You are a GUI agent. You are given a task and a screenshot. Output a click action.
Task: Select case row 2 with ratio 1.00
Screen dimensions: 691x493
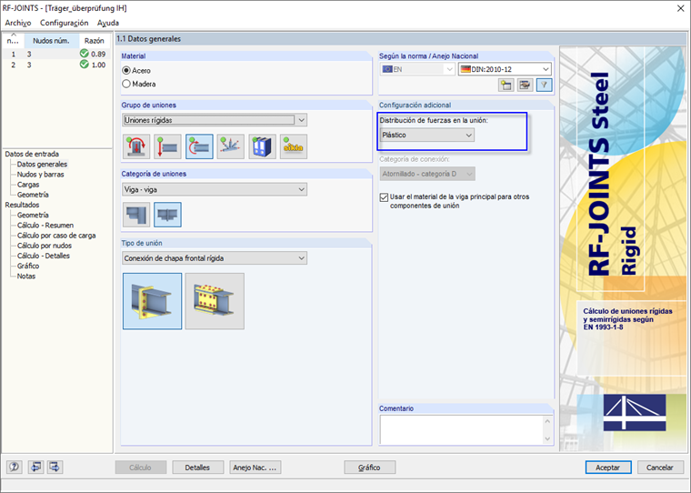56,65
